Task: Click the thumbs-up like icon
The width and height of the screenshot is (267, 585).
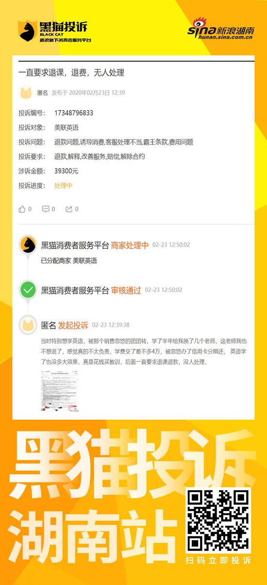Action: (x=22, y=209)
